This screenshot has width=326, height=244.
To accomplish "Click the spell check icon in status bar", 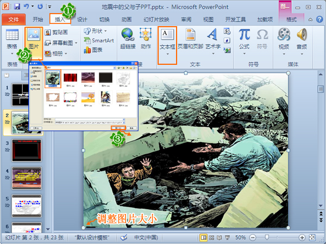I will click(x=124, y=237).
